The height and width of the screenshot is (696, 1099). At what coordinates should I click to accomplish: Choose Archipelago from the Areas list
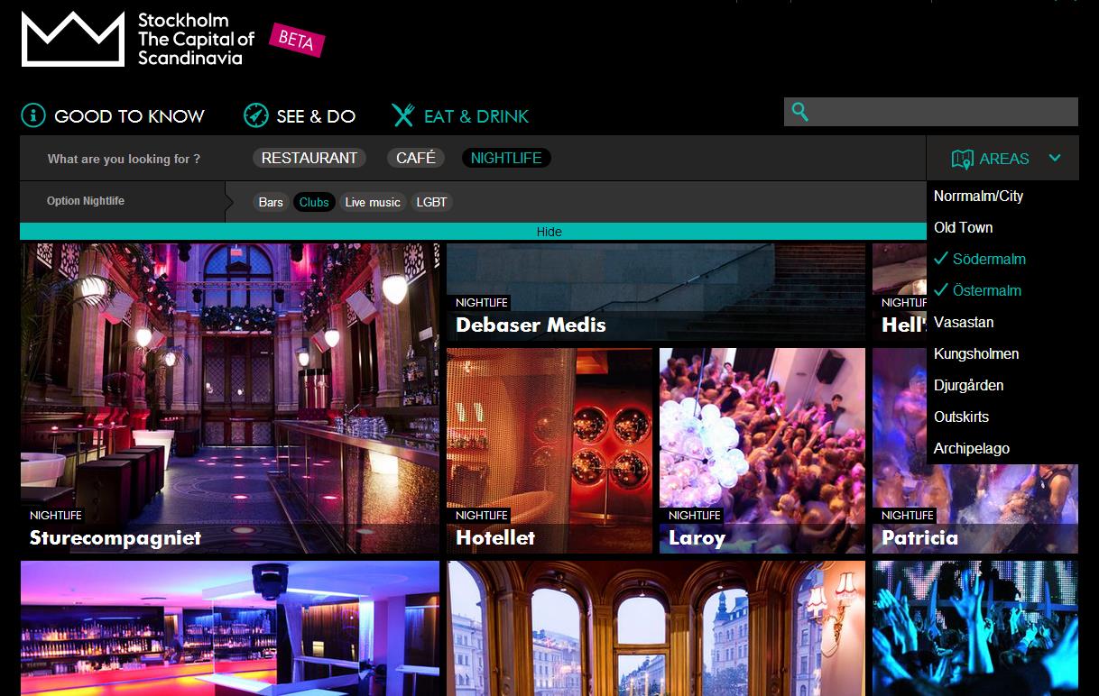(972, 448)
